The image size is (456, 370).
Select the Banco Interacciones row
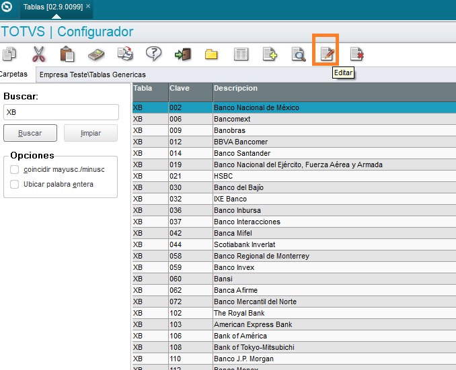[295, 222]
